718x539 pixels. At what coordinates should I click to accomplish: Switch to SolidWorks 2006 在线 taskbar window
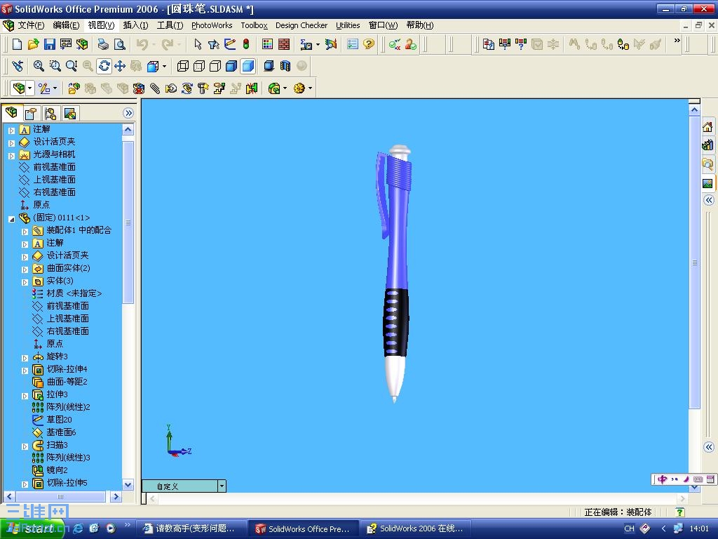tap(416, 528)
